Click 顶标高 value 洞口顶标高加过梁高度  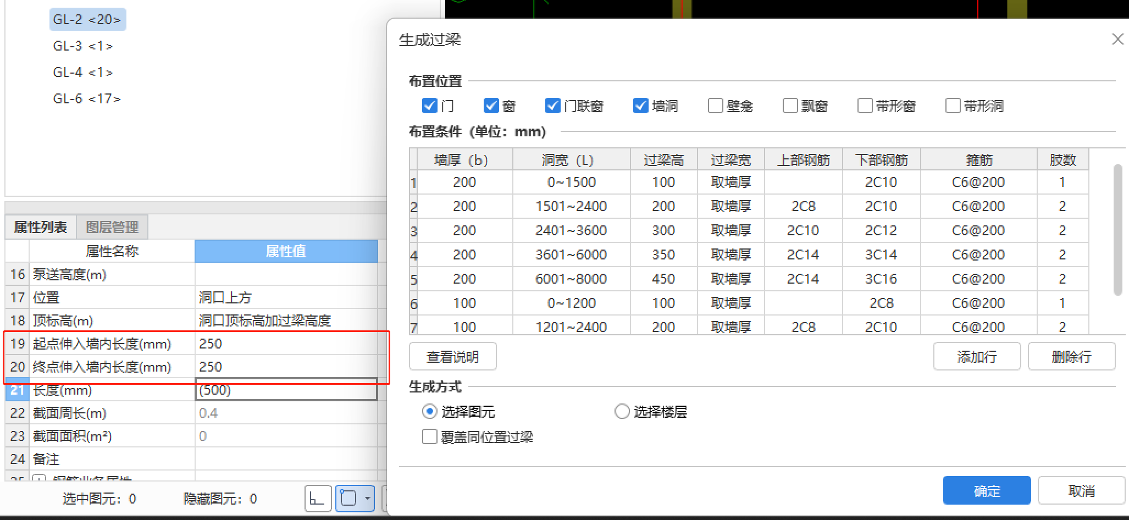(x=286, y=320)
